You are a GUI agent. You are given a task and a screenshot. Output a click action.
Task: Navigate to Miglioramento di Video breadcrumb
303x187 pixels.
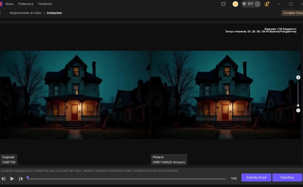[25, 13]
